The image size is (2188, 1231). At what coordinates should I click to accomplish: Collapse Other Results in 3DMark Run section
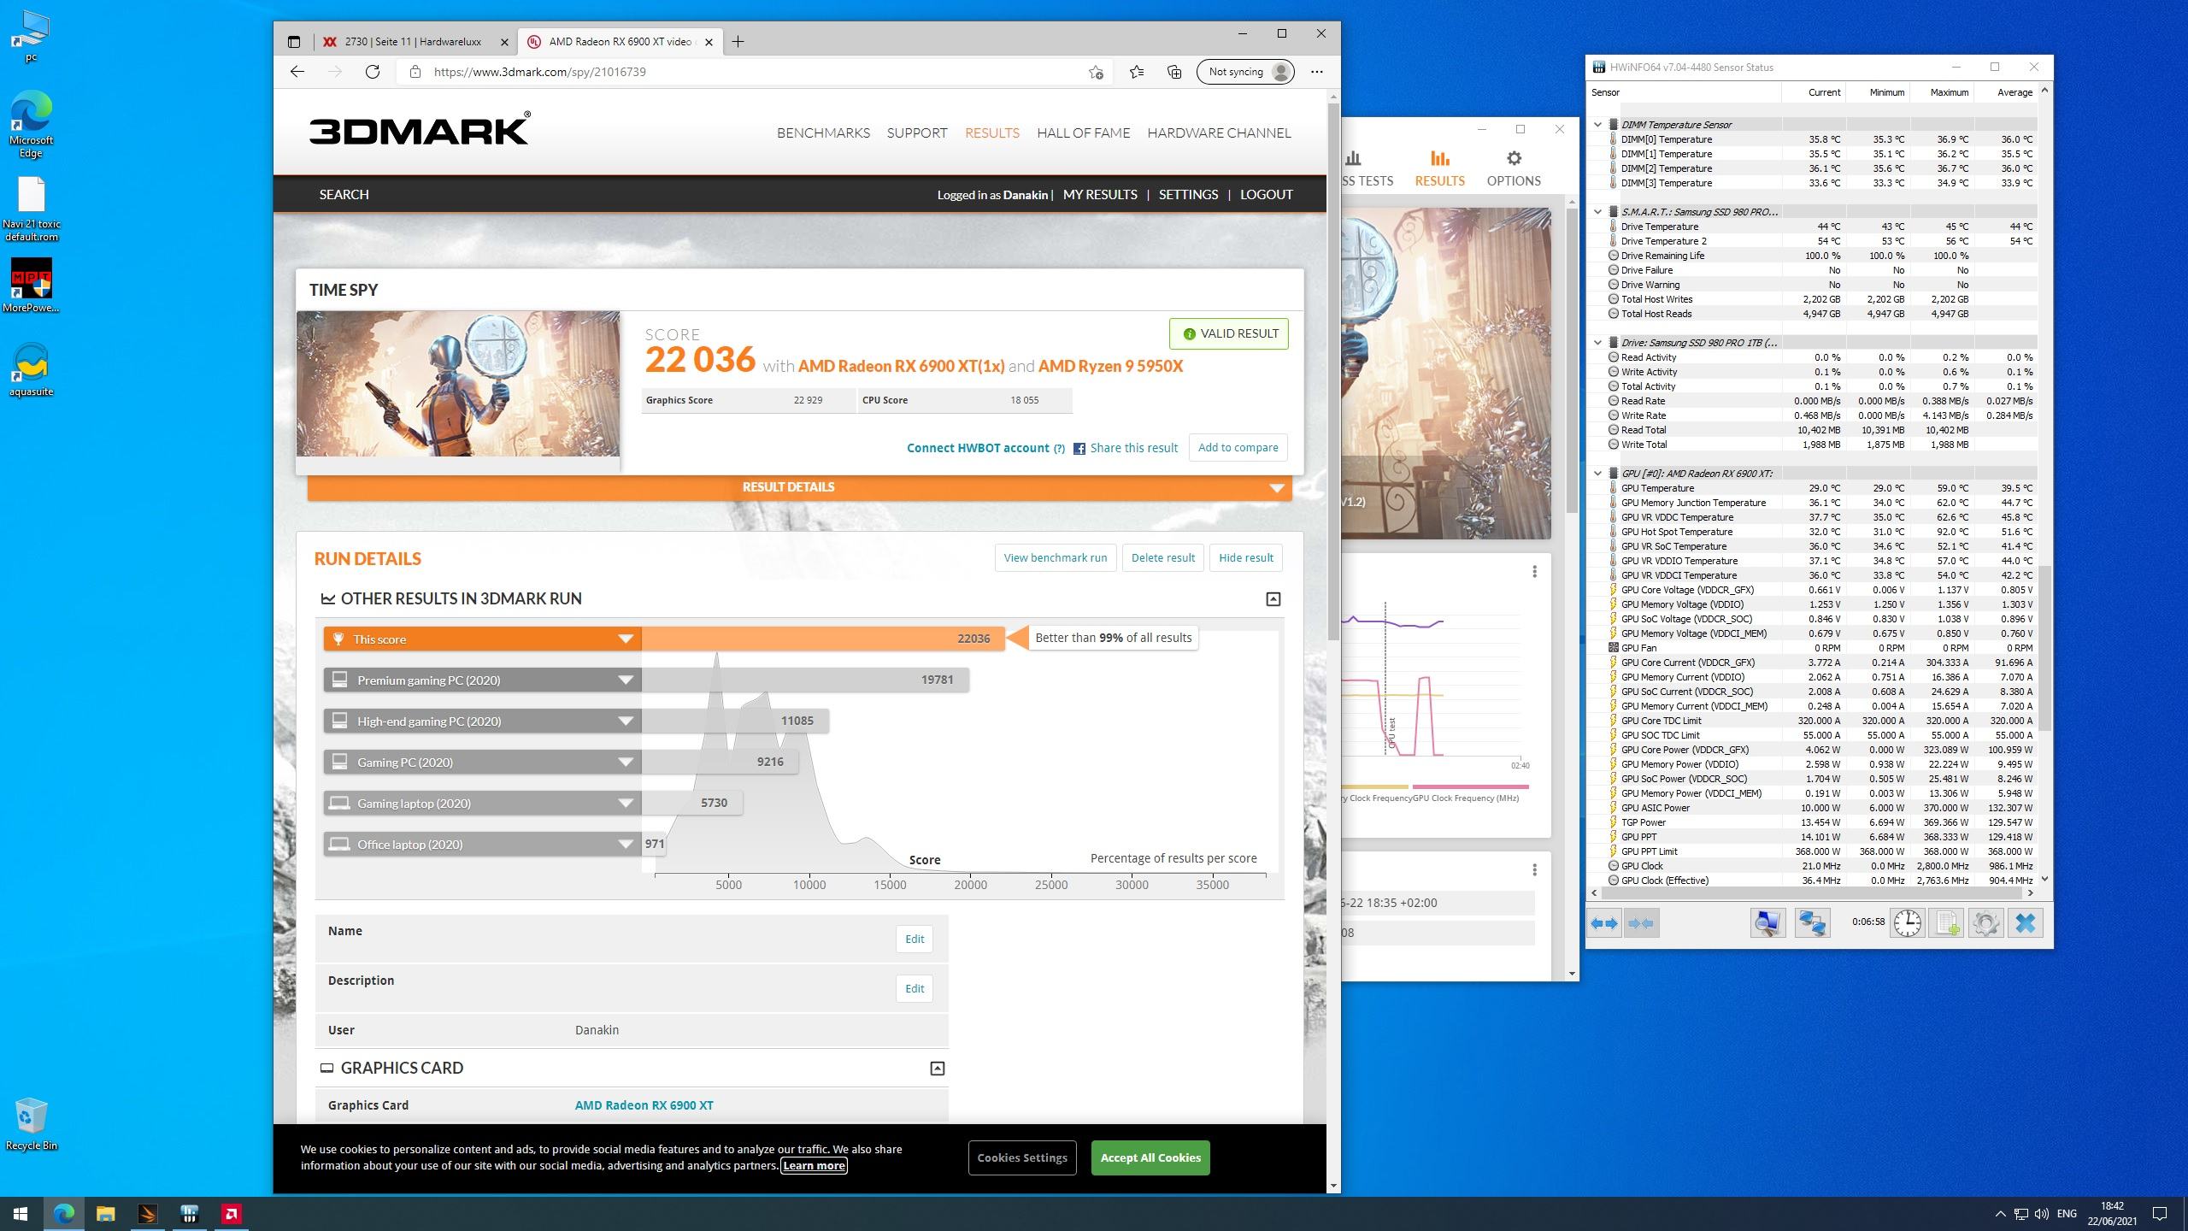click(x=1273, y=599)
